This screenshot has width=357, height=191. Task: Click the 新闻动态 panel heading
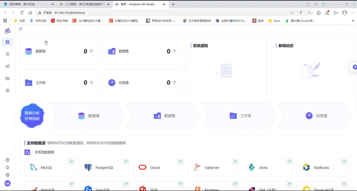pos(286,46)
